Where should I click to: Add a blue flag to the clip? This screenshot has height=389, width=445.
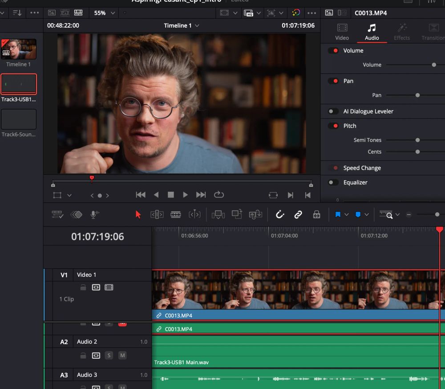338,215
